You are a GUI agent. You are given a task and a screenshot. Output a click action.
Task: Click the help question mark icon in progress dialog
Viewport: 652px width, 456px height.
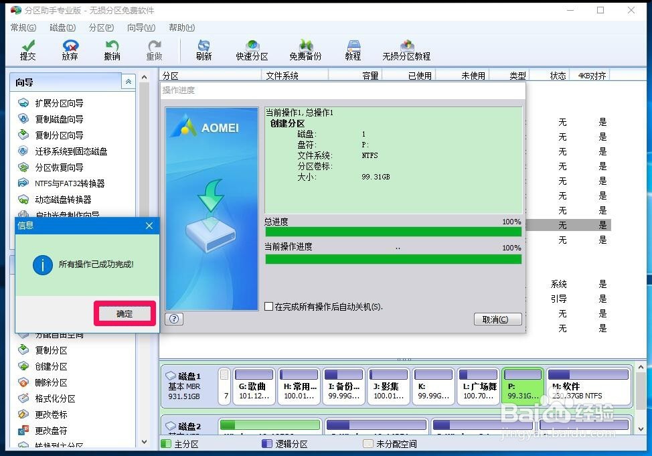[x=174, y=319]
